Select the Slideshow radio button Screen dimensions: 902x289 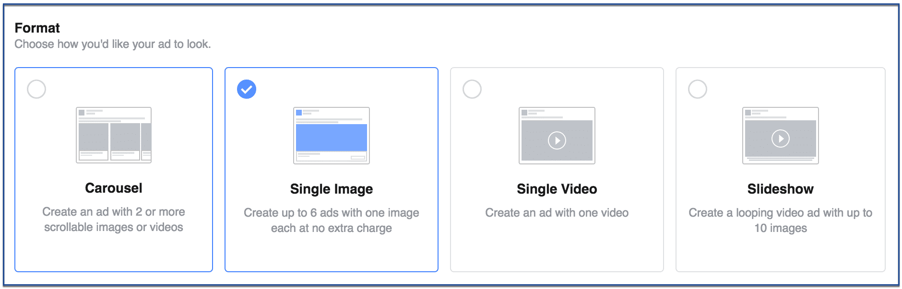point(698,89)
